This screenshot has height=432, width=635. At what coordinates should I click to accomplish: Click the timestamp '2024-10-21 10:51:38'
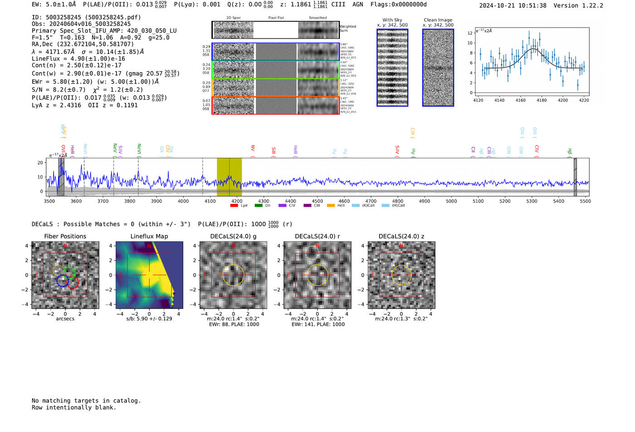tap(513, 5)
